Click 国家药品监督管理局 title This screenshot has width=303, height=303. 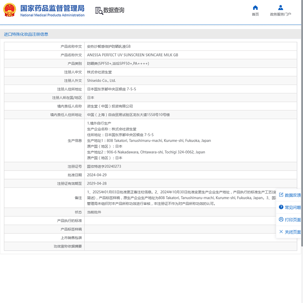pos(52,8)
